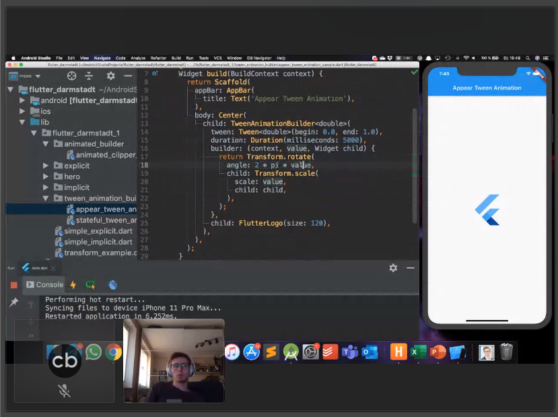The image size is (558, 417).
Task: Collapse the tween_animation_builder folder
Action: pyautogui.click(x=46, y=198)
